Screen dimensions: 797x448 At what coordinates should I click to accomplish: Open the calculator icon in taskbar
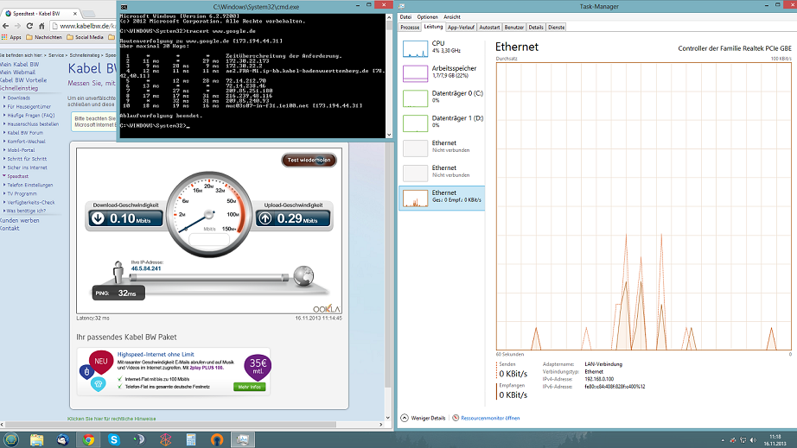pyautogui.click(x=191, y=439)
